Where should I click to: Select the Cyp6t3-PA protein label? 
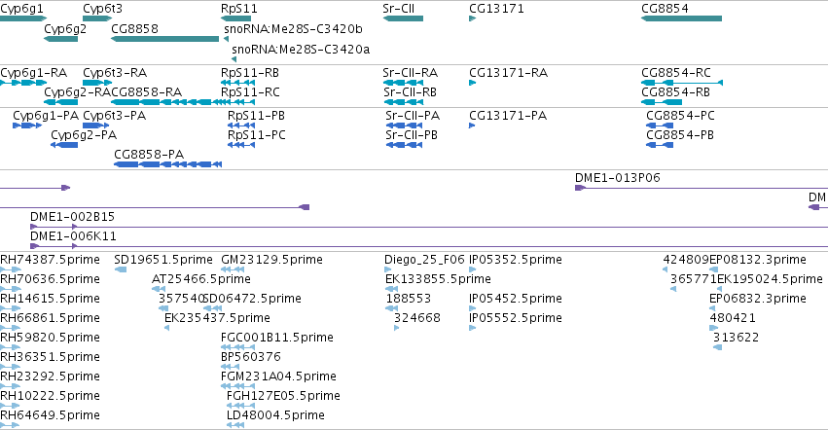(x=114, y=115)
